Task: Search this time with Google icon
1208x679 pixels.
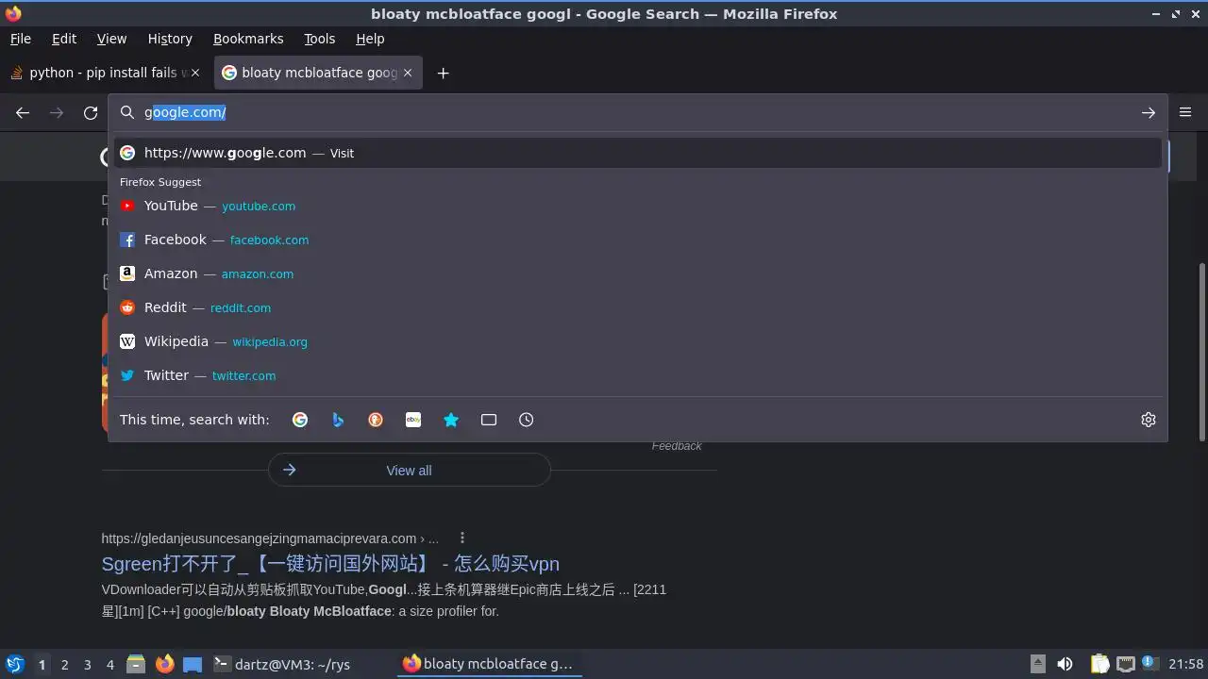Action: (x=300, y=420)
